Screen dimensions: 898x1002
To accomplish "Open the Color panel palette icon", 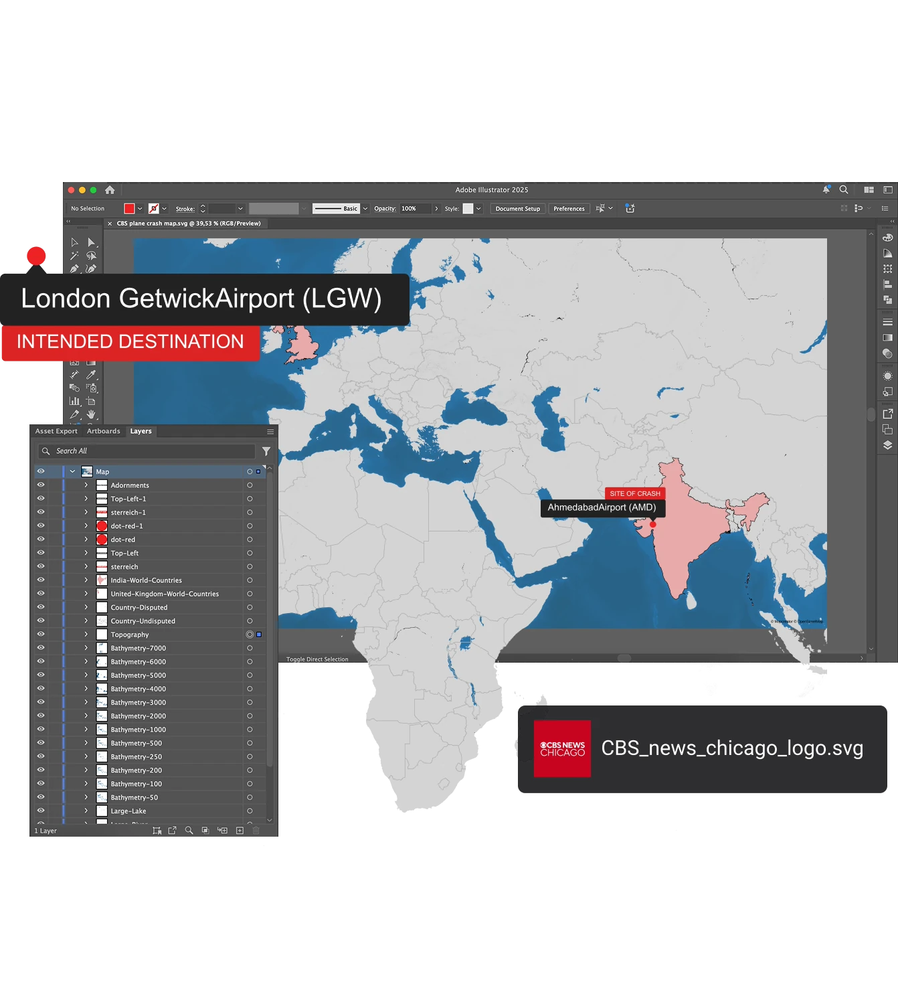I will point(888,238).
